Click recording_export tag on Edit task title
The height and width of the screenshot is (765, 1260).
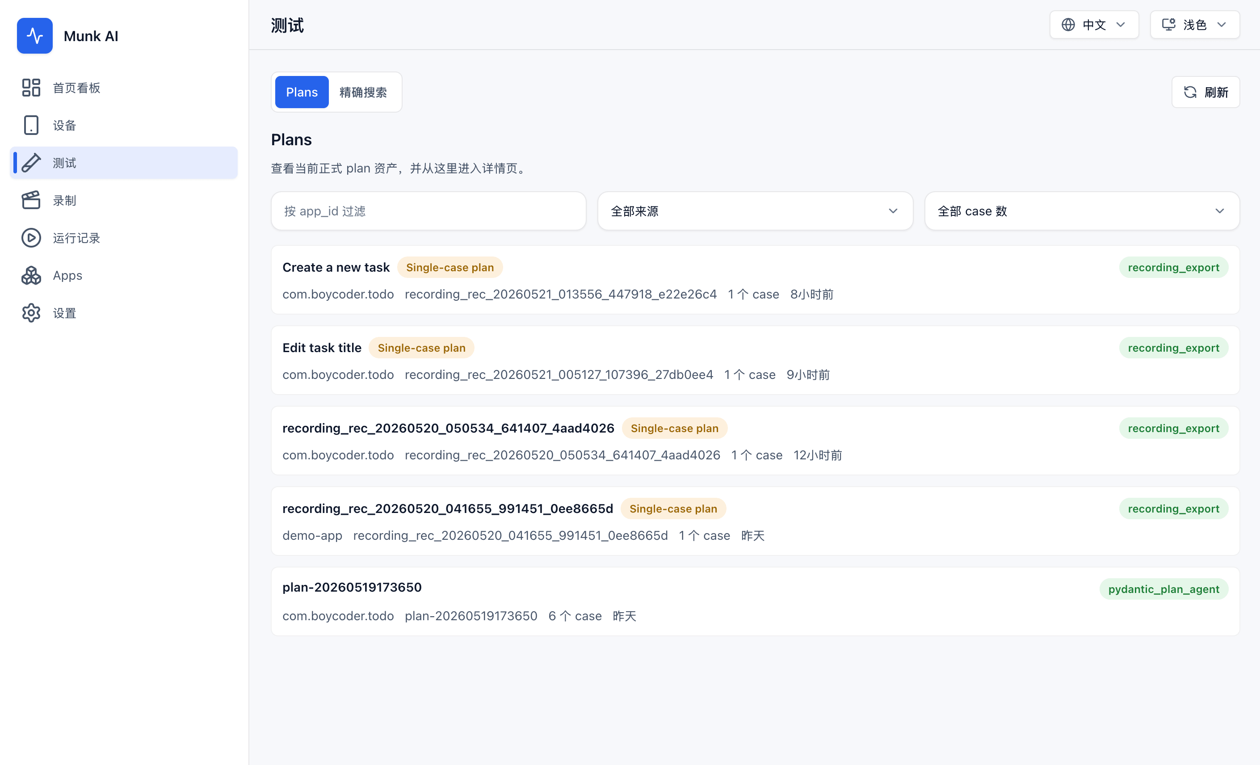tap(1174, 348)
